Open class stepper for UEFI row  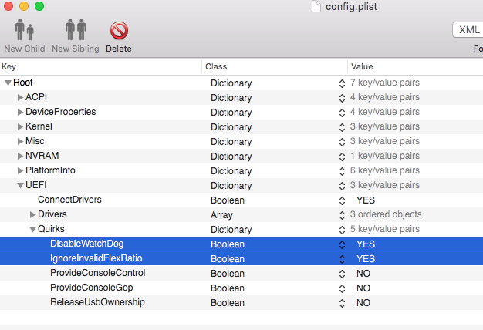coord(342,186)
